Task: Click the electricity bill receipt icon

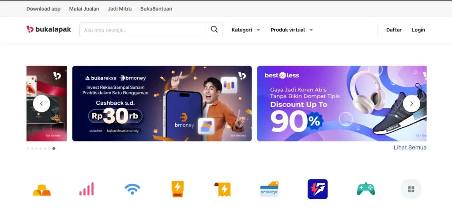Action: click(x=222, y=190)
